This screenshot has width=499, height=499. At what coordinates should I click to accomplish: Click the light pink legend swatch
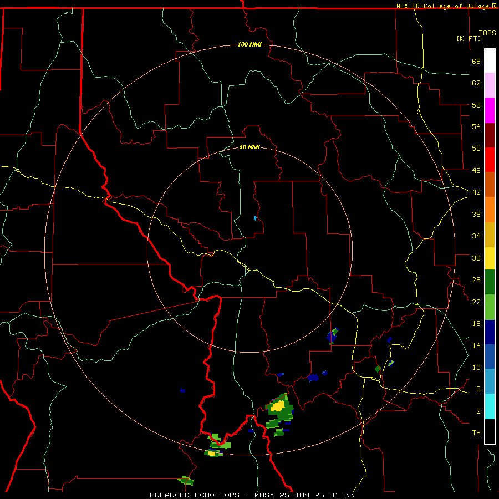(490, 85)
